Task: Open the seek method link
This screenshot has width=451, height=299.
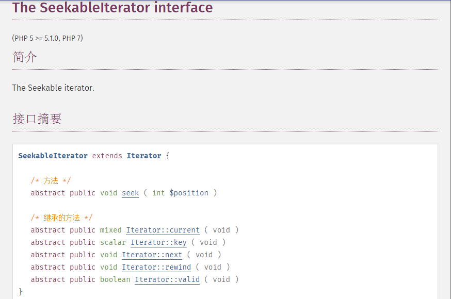Action: 130,193
